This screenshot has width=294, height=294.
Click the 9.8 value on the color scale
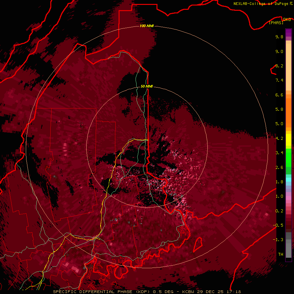pyautogui.click(x=279, y=37)
